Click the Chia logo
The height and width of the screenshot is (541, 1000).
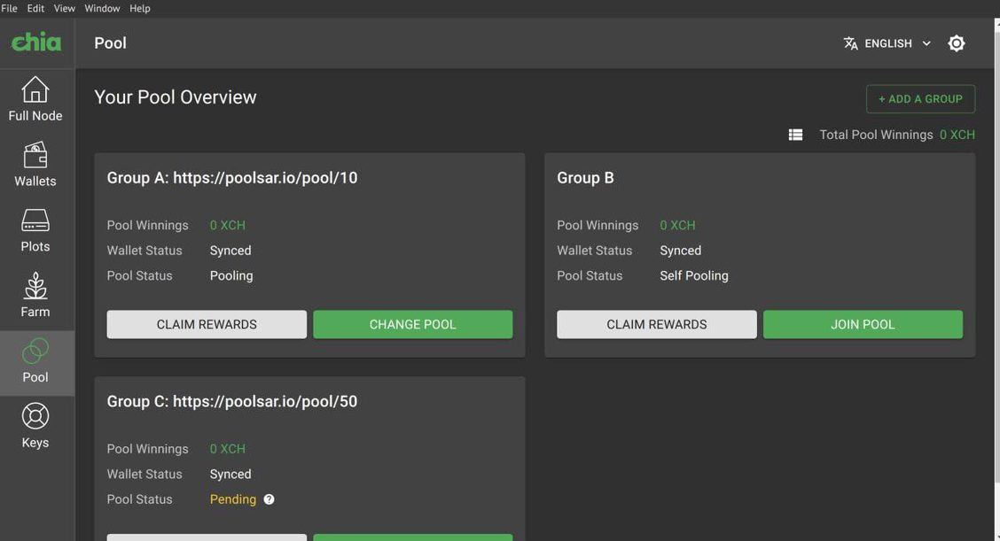36,43
